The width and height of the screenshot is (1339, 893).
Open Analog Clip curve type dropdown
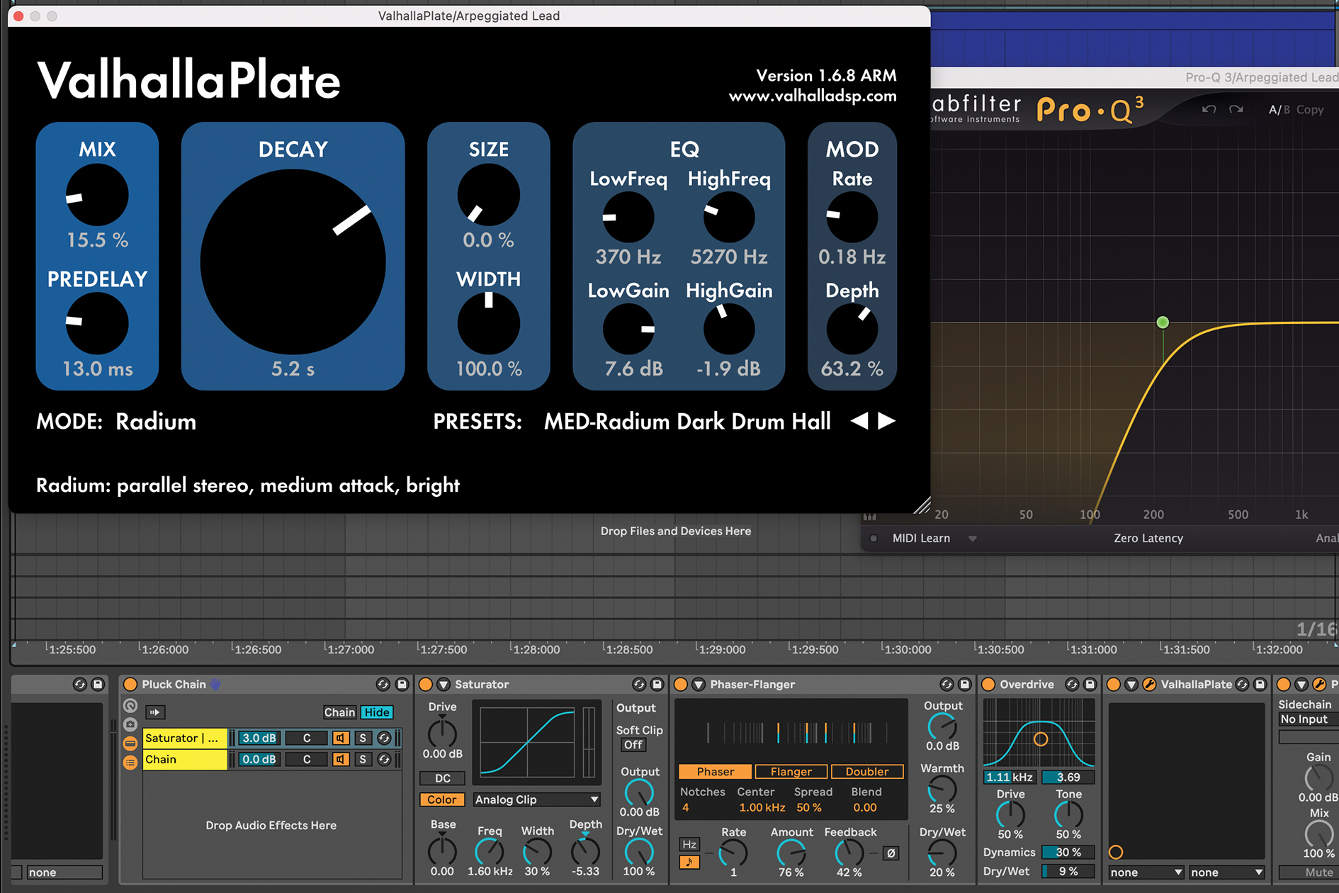536,799
